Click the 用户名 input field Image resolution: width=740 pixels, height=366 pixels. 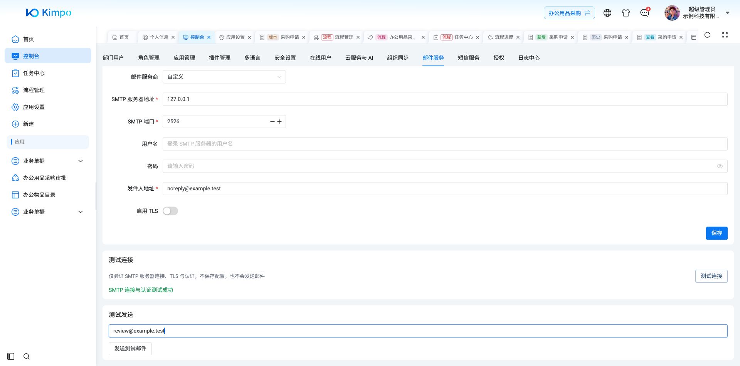[445, 144]
